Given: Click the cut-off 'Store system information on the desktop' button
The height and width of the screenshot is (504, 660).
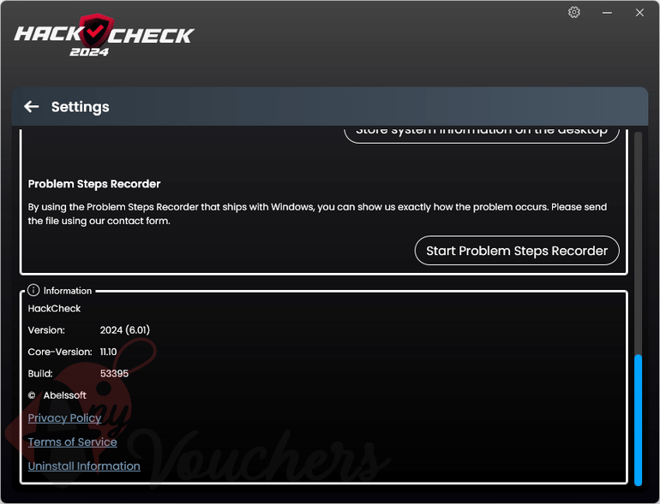Looking at the screenshot, I should point(482,134).
